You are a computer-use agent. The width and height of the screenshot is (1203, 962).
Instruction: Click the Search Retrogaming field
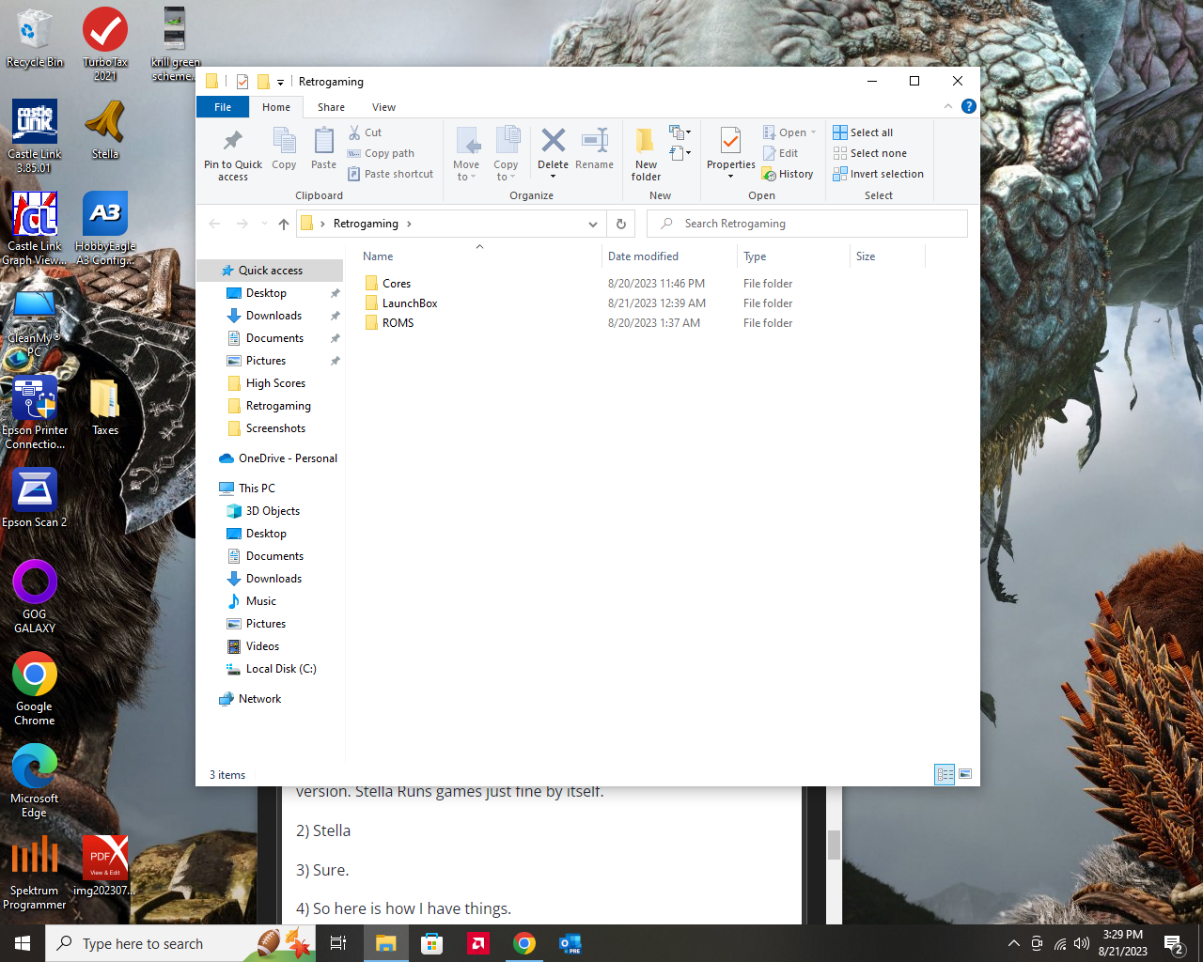click(807, 224)
